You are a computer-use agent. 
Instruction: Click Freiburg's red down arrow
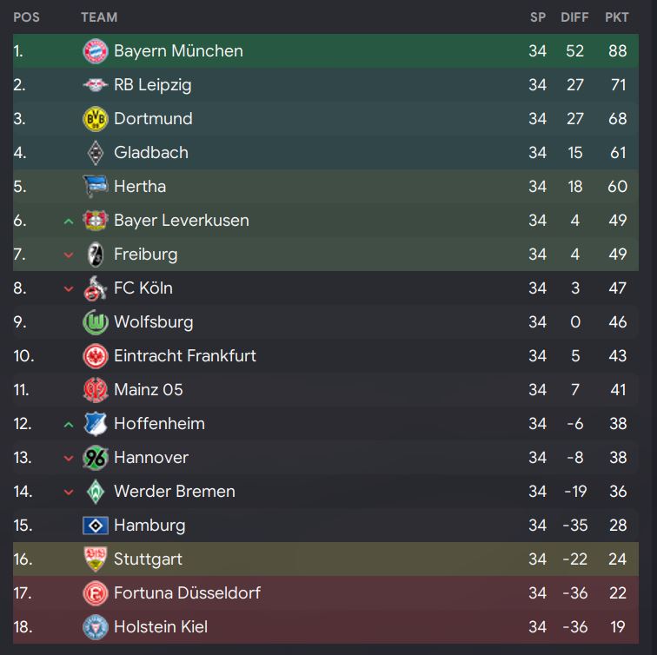[69, 255]
